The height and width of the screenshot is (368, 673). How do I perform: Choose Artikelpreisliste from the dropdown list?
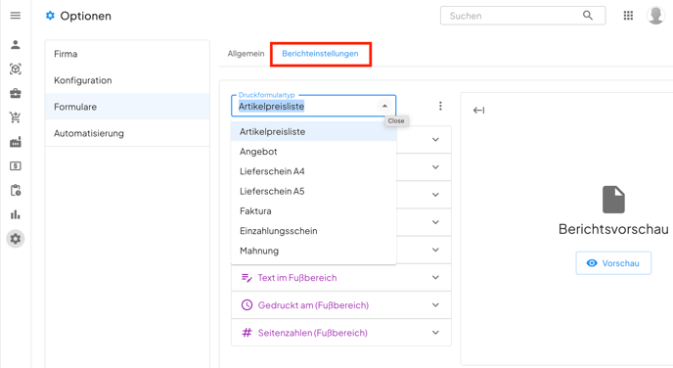(314, 132)
